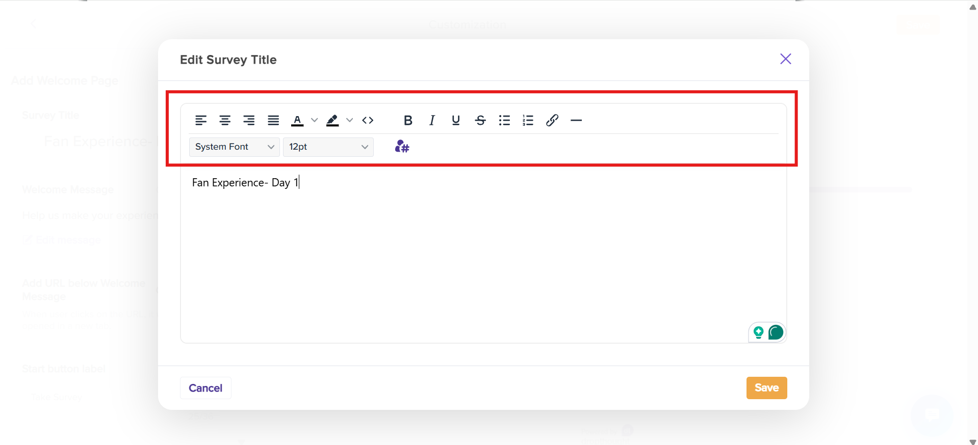Apply right alignment to the text

tap(249, 121)
